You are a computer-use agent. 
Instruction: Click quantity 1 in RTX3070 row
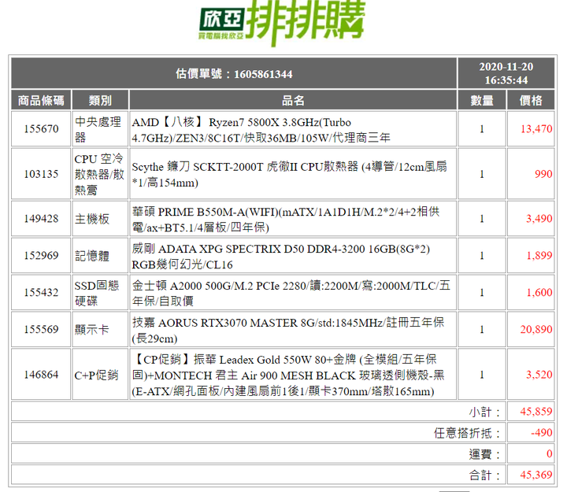coord(482,329)
